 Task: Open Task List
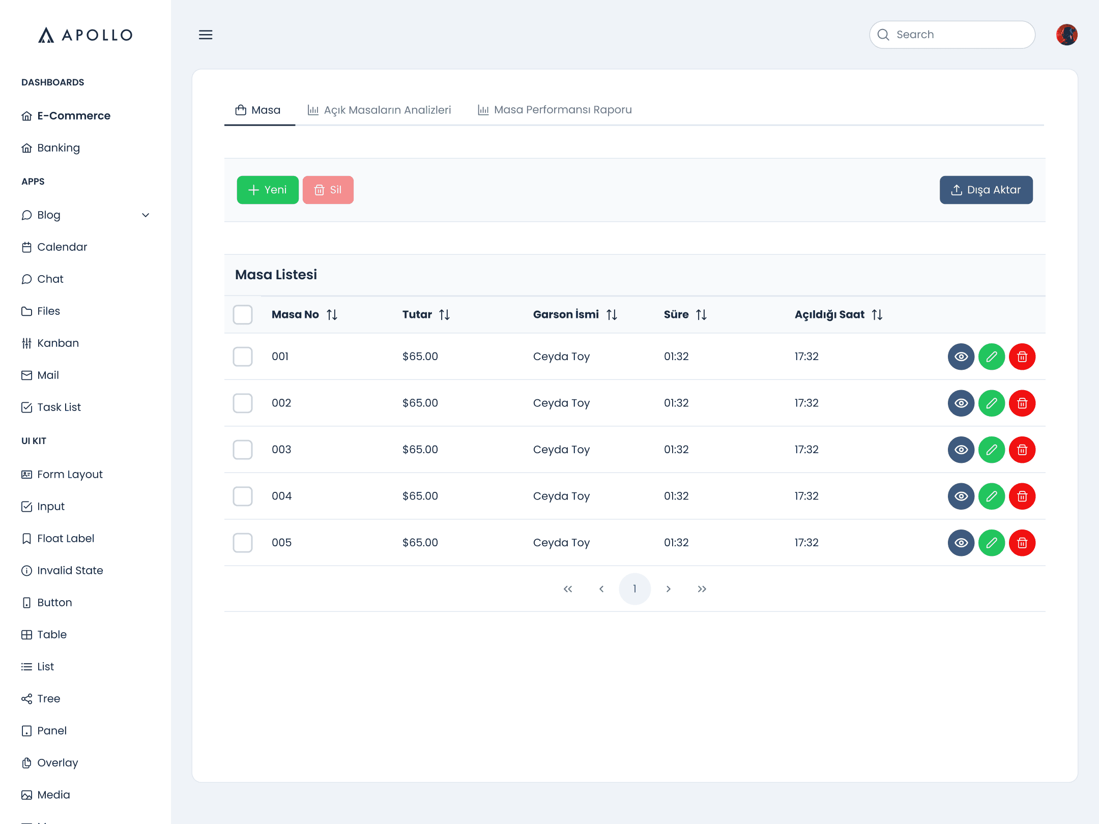pos(51,407)
